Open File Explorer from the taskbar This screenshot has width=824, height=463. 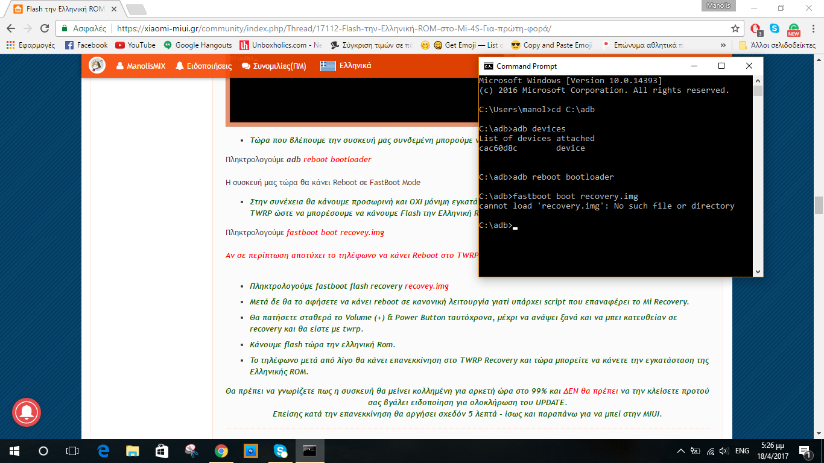point(132,450)
